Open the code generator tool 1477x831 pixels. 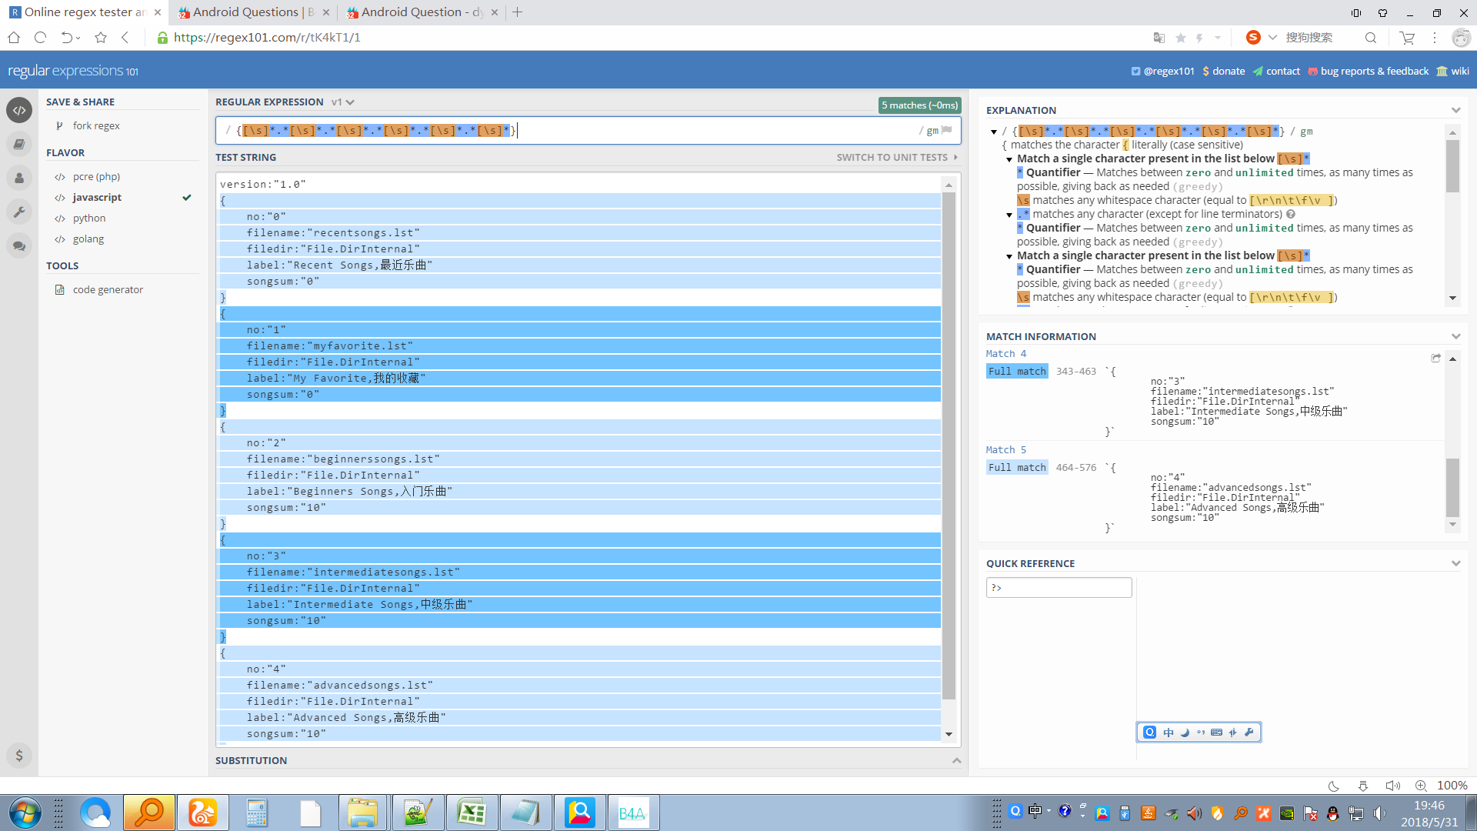[108, 289]
